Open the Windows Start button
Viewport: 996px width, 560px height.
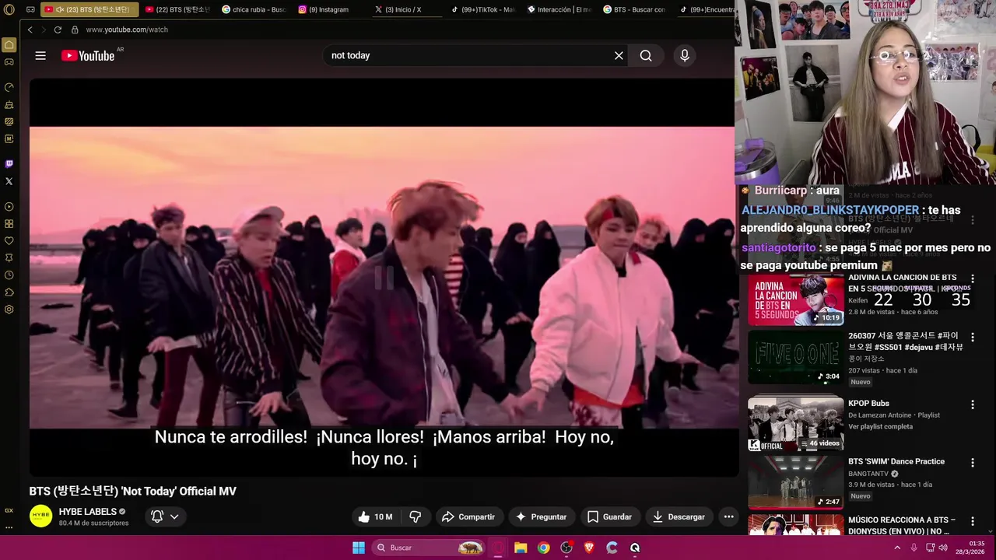click(359, 548)
